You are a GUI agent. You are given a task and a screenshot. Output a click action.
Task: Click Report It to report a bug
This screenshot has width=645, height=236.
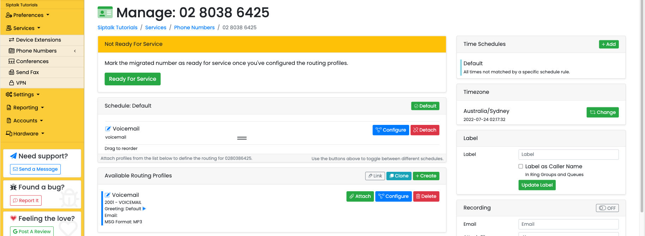(26, 201)
